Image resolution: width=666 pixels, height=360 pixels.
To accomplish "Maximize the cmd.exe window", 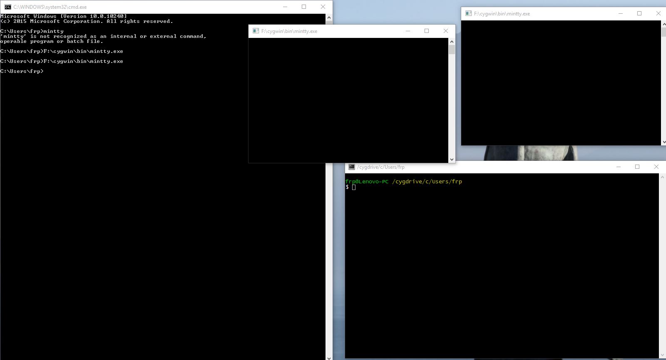I will [x=304, y=7].
